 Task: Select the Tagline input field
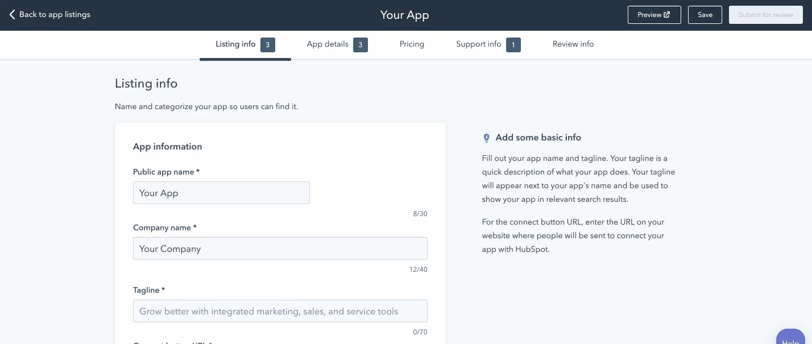pyautogui.click(x=280, y=311)
